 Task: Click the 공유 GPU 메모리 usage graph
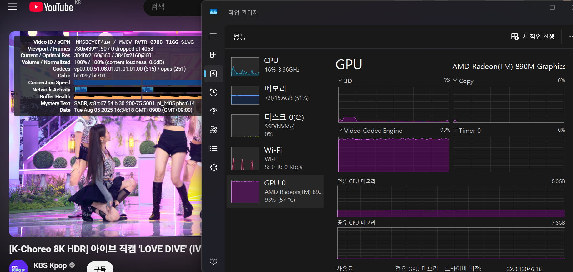451,243
